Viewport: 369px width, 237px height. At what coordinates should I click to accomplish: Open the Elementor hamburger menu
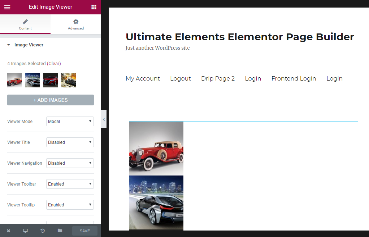tap(7, 7)
